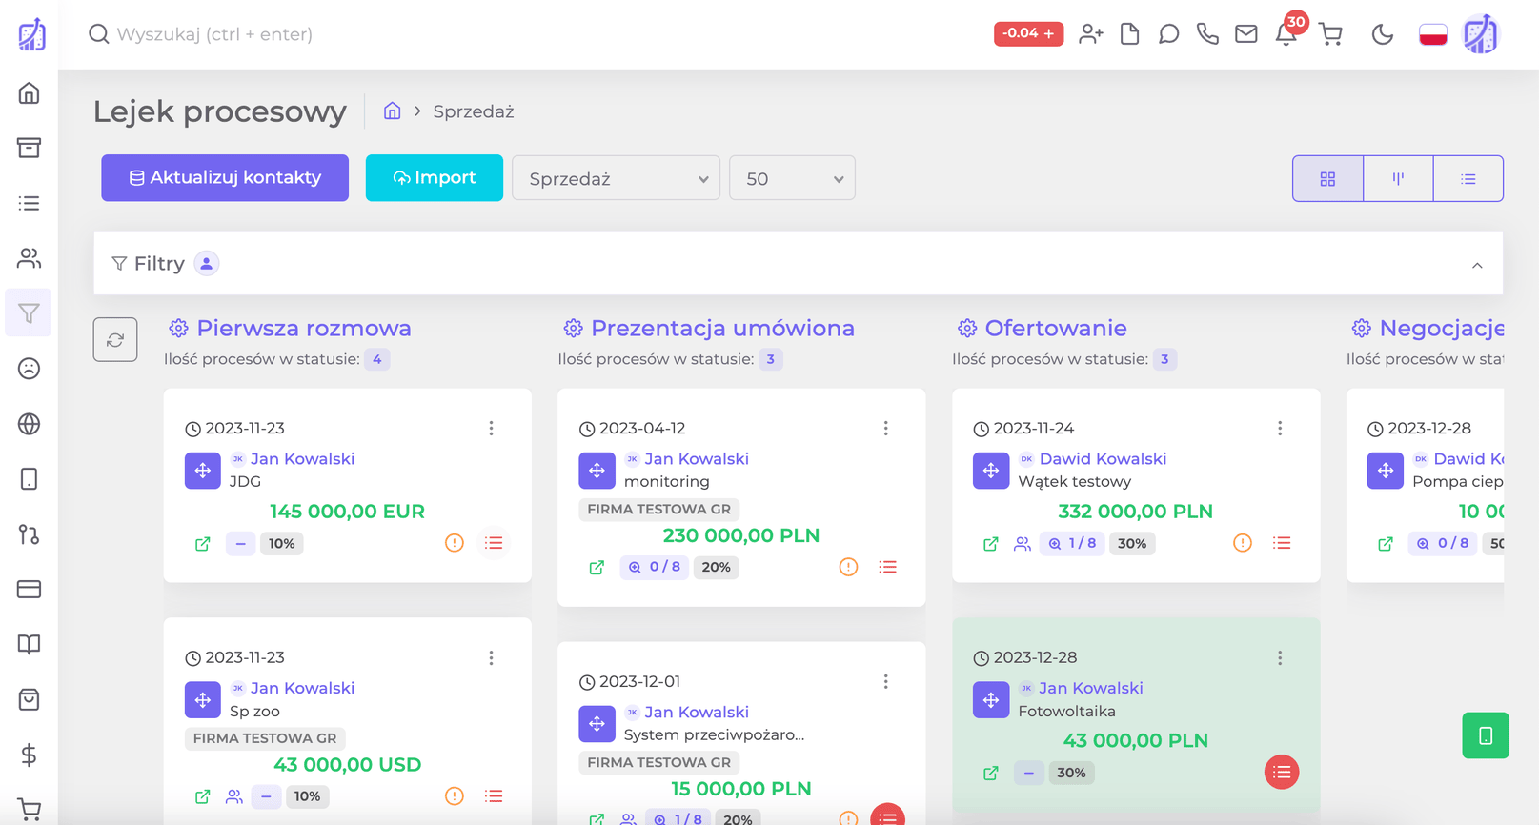Open the shopping cart in header
The height and width of the screenshot is (825, 1539).
[1331, 34]
